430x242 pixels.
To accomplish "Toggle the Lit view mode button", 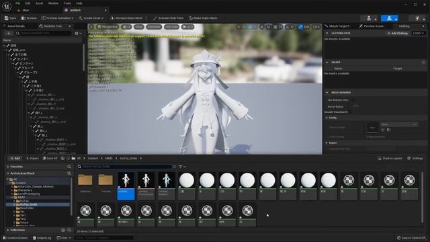I will [x=126, y=27].
